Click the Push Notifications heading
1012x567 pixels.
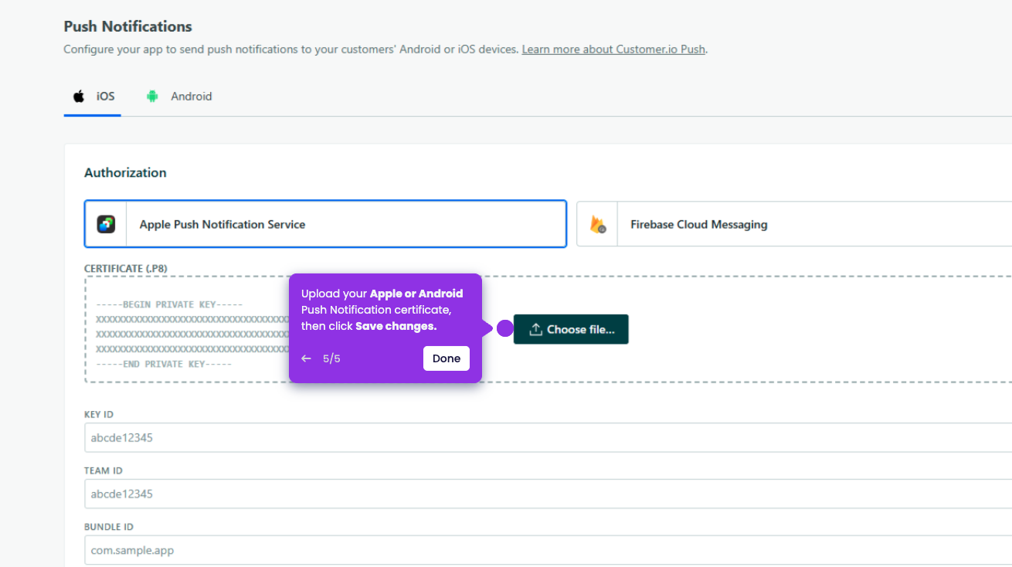click(x=128, y=26)
